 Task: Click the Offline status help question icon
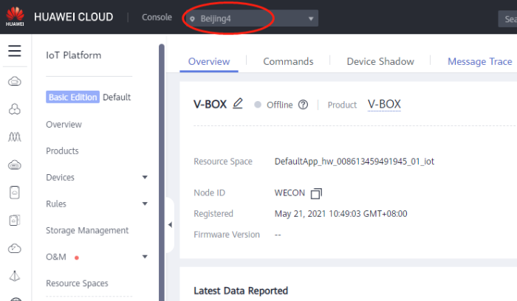click(303, 105)
